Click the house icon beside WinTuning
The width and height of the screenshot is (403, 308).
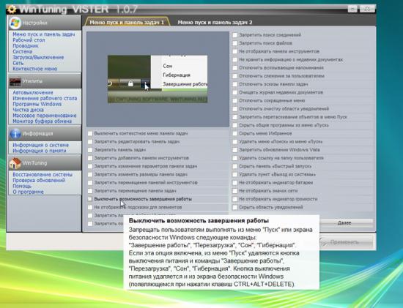tap(15, 163)
